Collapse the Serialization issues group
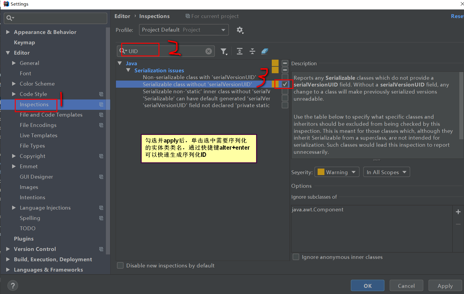This screenshot has height=294, width=464. pos(128,70)
